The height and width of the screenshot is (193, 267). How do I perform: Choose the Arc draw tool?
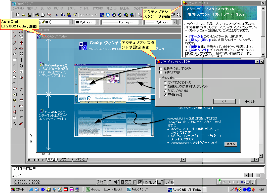[x=15, y=66]
